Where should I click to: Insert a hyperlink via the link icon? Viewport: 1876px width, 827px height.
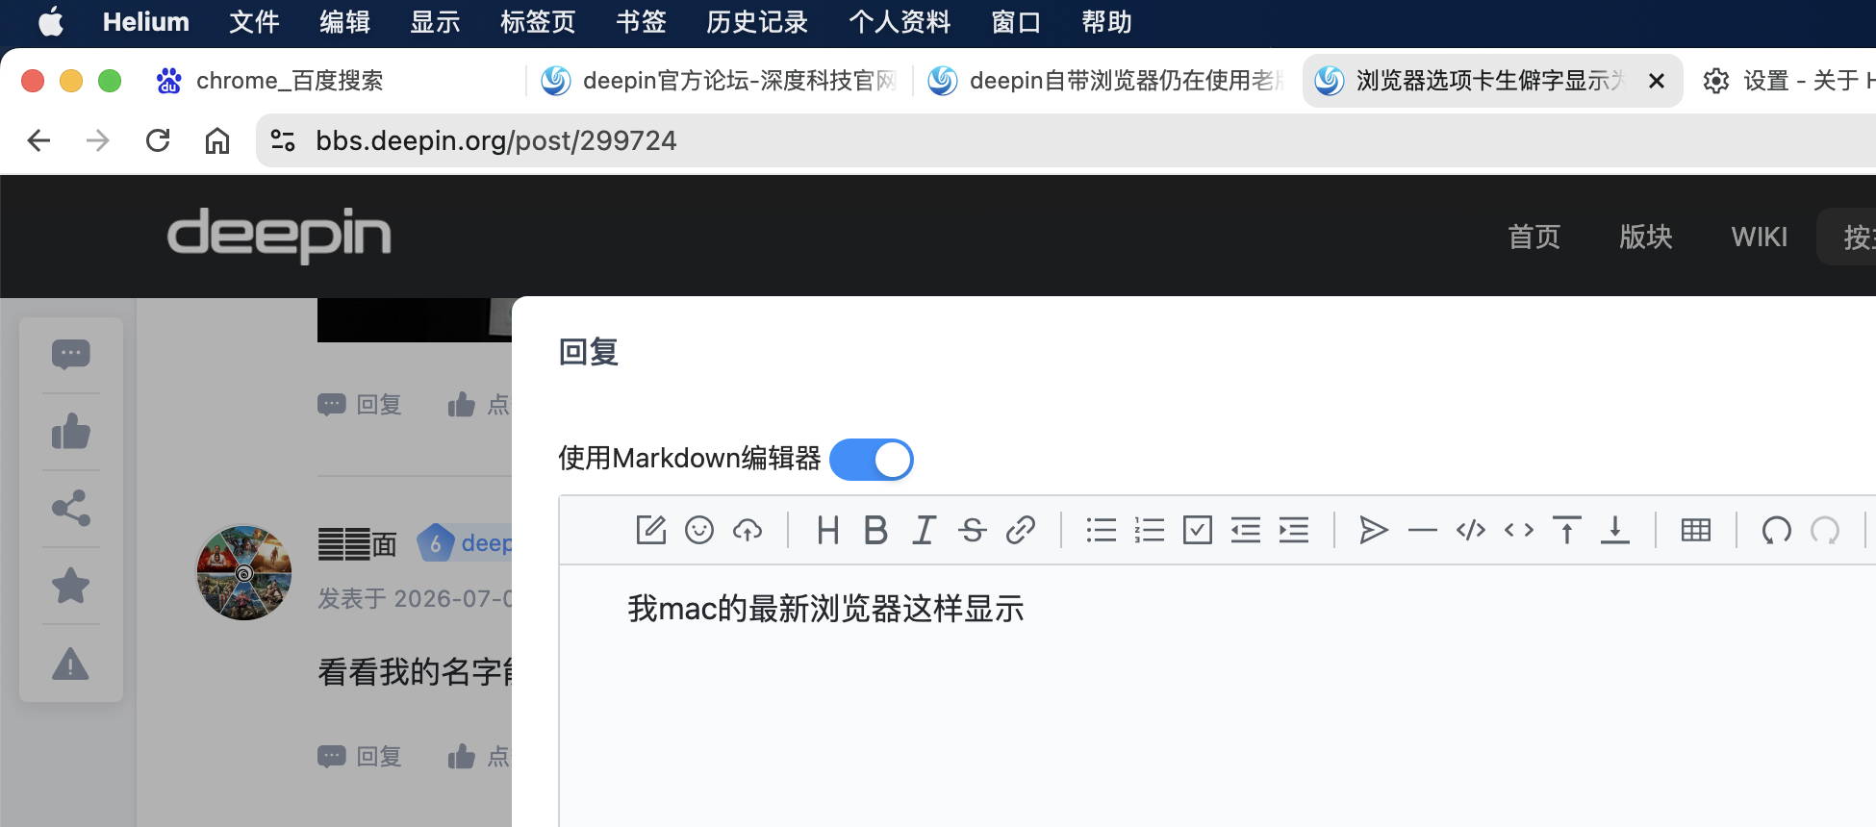coord(1020,530)
